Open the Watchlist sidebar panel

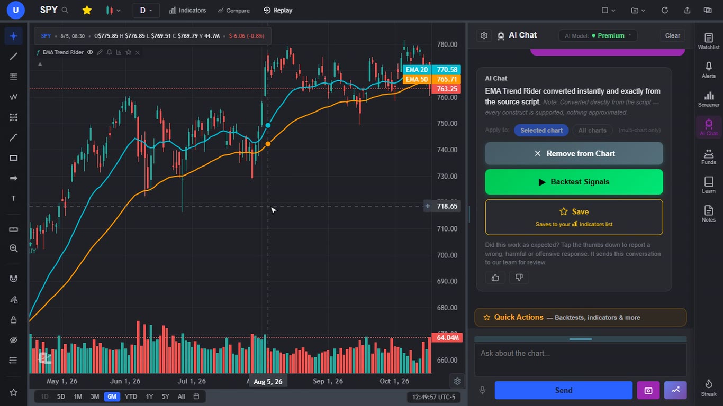click(x=709, y=41)
